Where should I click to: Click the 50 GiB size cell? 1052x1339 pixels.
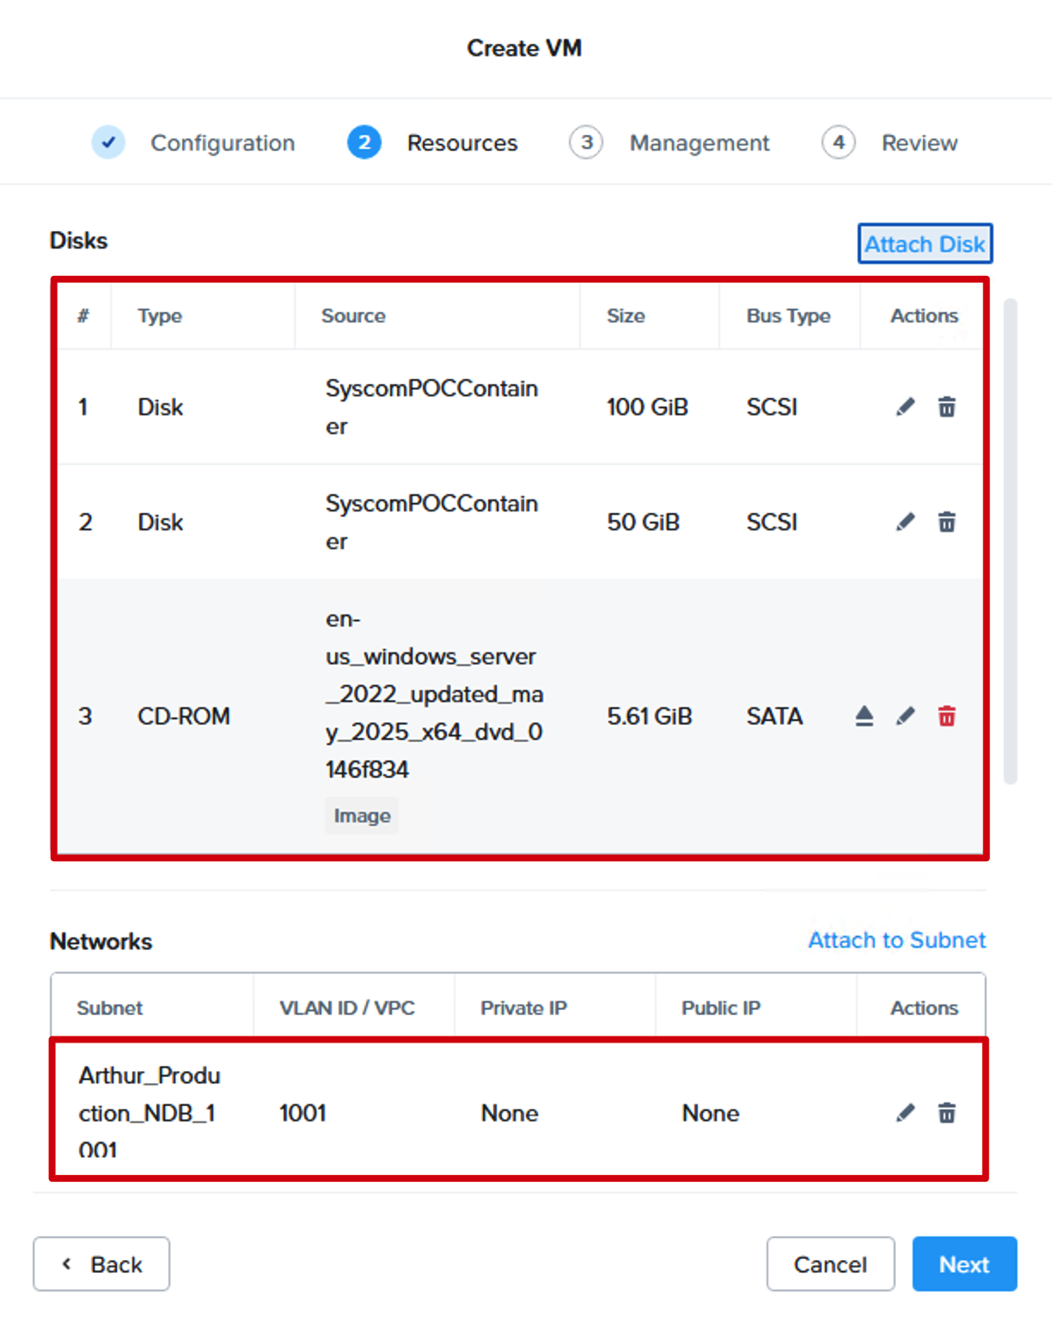tap(643, 522)
